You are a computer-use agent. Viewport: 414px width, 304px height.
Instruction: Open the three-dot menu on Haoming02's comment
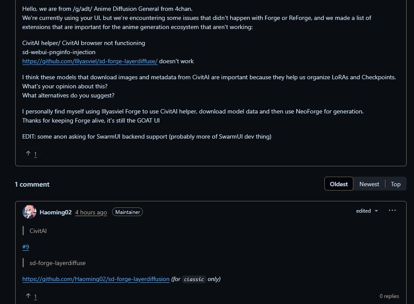click(392, 210)
